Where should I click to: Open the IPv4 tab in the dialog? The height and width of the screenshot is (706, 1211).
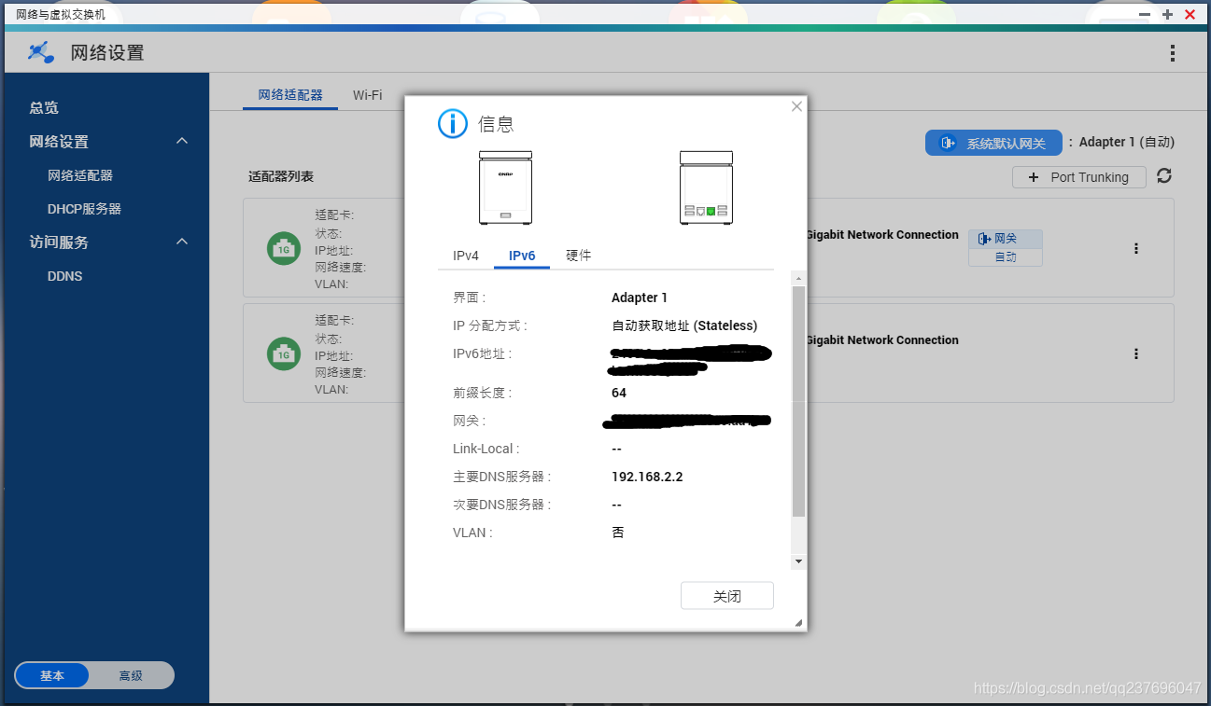pyautogui.click(x=464, y=255)
